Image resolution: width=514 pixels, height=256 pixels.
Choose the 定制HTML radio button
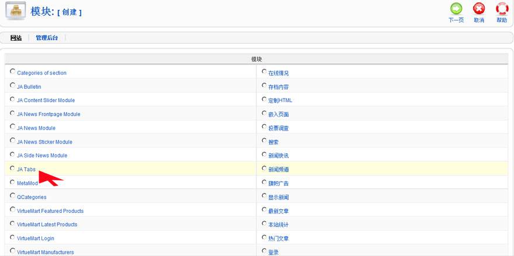[264, 99]
